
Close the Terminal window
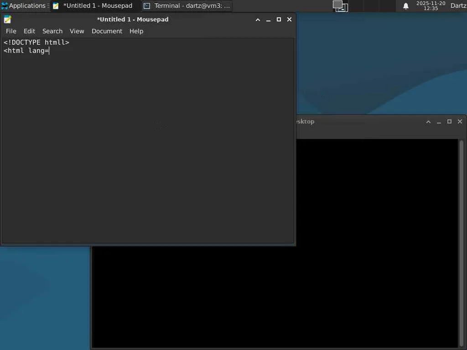point(460,121)
